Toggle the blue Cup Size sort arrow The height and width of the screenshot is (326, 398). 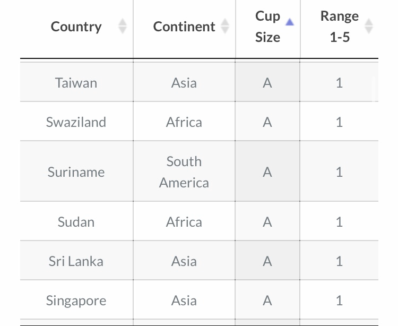coord(290,22)
